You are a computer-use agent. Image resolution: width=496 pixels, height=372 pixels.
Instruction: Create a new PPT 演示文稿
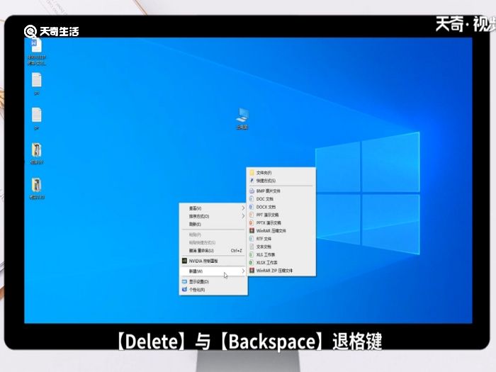tap(281, 215)
